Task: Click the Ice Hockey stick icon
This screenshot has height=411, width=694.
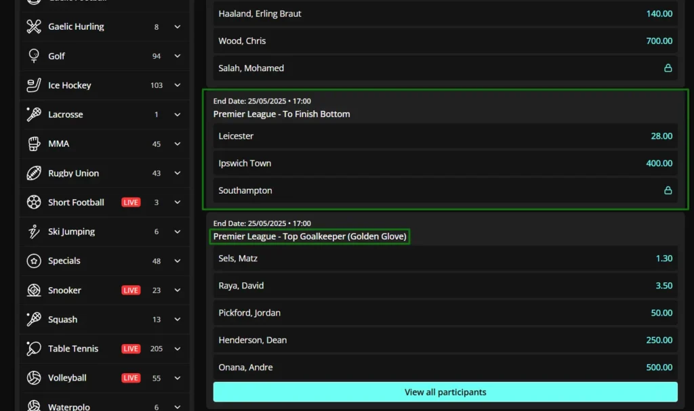Action: pyautogui.click(x=34, y=85)
